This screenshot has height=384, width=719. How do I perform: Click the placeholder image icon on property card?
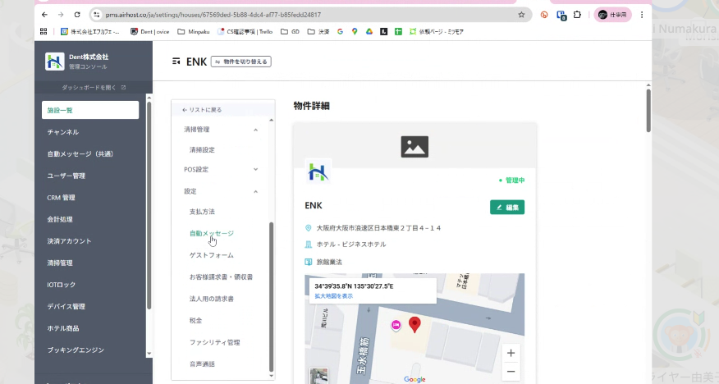click(x=414, y=146)
